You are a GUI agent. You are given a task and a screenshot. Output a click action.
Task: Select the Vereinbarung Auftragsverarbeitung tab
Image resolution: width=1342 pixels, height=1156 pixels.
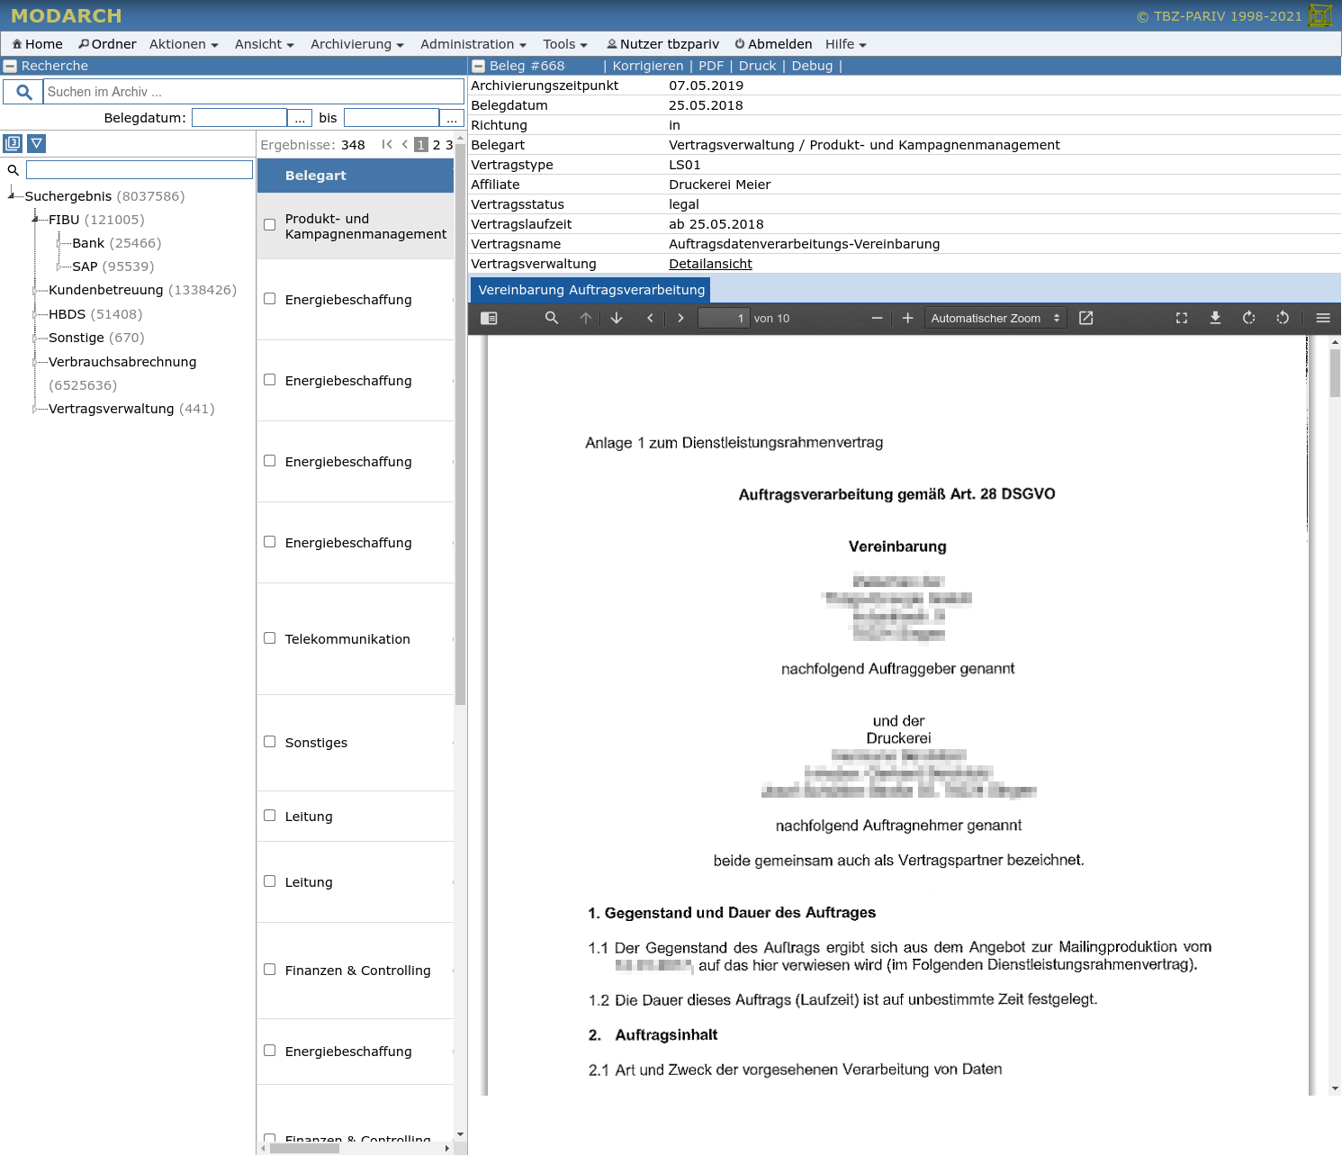(x=591, y=290)
